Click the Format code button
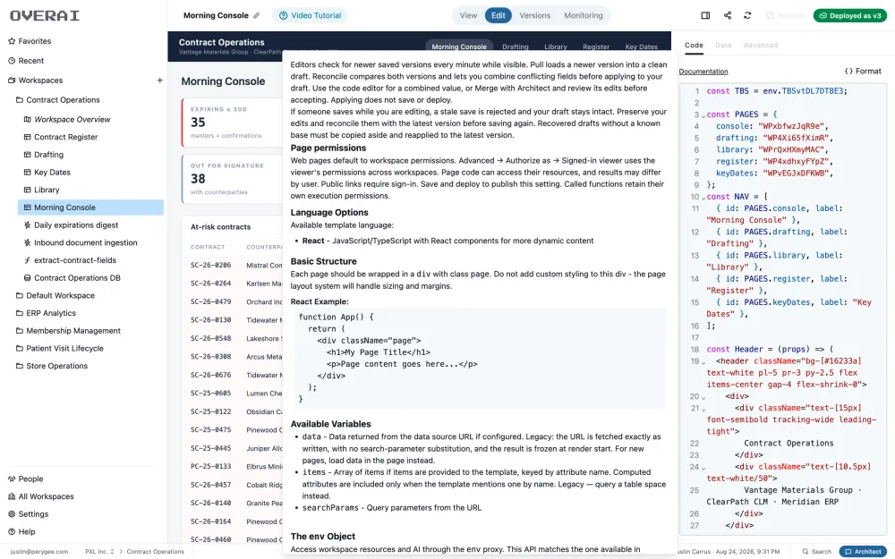895x559 pixels. click(x=863, y=72)
